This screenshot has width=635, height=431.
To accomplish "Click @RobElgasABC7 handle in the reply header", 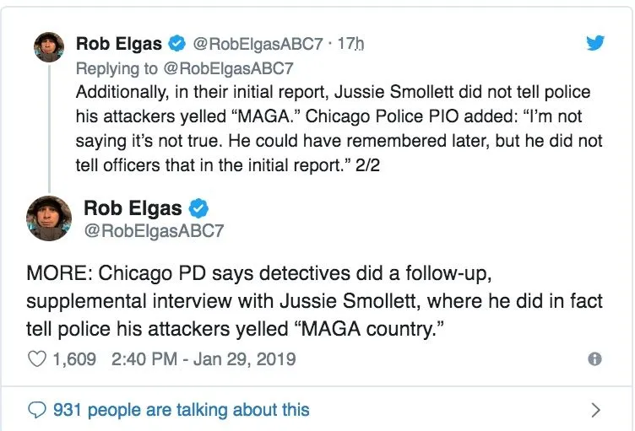I will coord(257,43).
